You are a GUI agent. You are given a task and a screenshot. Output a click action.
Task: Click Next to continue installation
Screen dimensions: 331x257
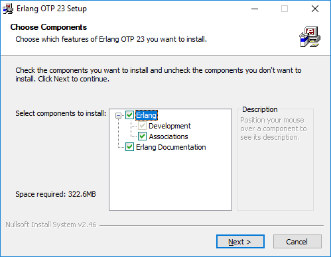pos(240,242)
